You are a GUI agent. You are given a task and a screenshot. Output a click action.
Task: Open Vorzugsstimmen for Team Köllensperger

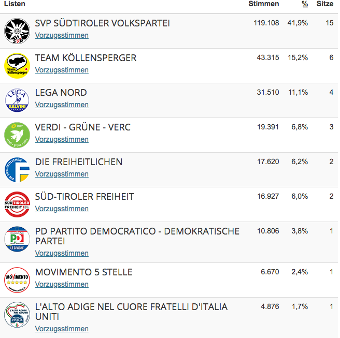click(x=62, y=70)
